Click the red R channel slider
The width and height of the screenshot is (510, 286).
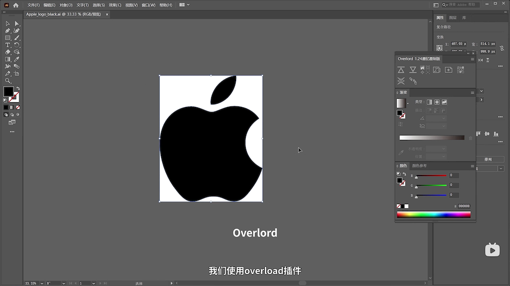point(431,176)
